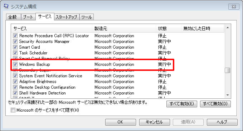Click the scrollbar down arrow

[x=228, y=95]
